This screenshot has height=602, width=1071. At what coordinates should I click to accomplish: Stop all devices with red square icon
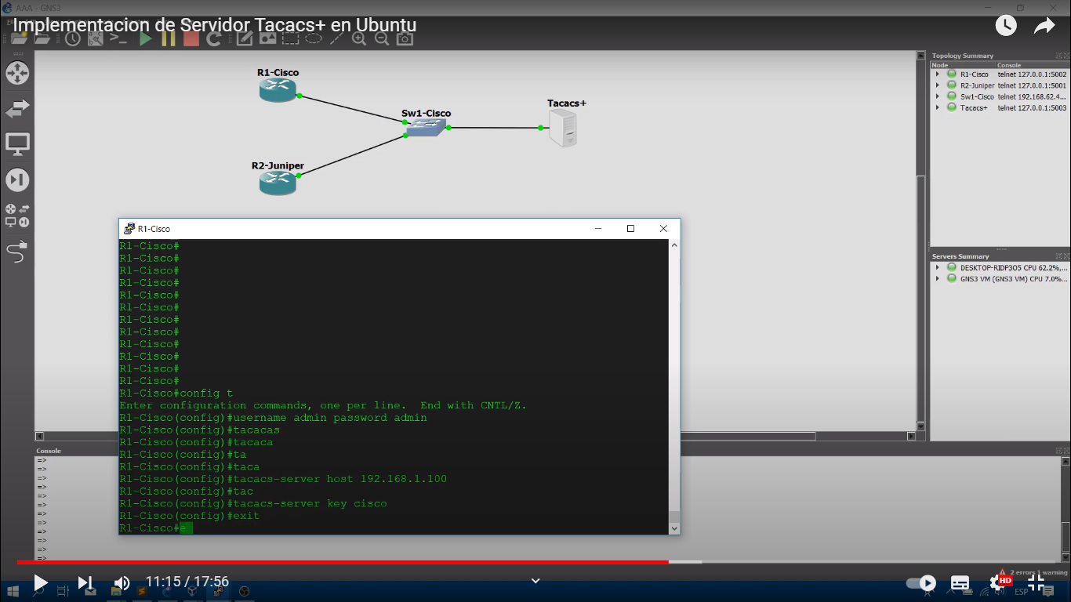pos(191,38)
